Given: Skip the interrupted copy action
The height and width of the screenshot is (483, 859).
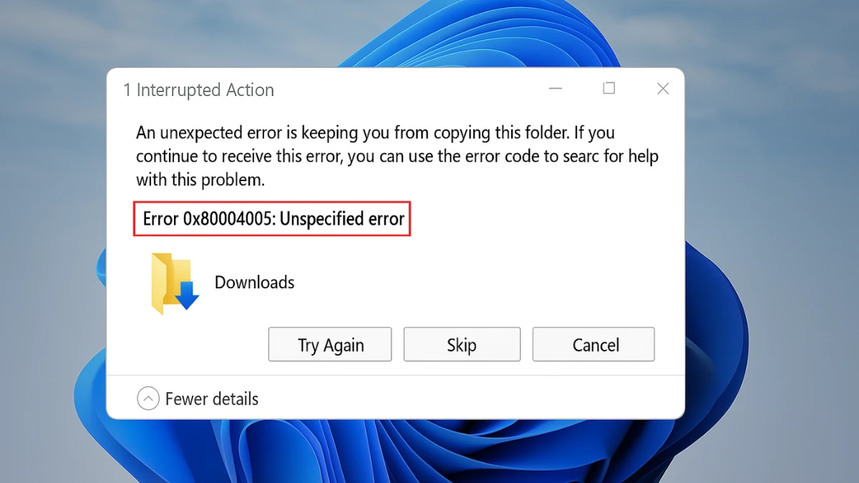Looking at the screenshot, I should pos(462,345).
